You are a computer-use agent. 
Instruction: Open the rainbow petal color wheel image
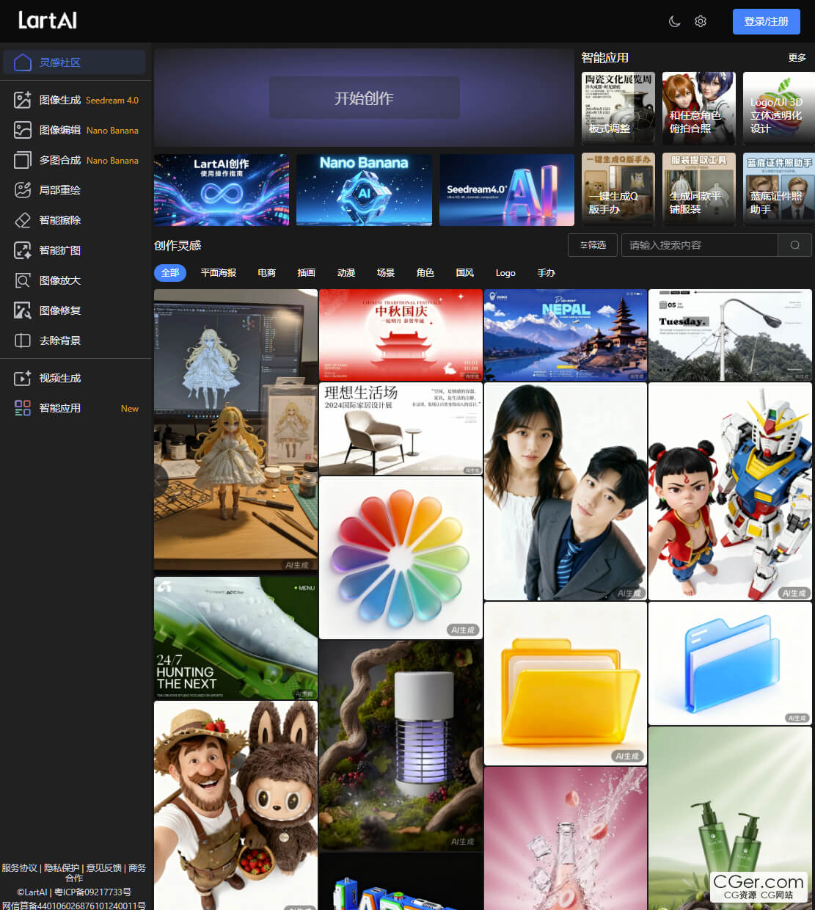[x=401, y=558]
